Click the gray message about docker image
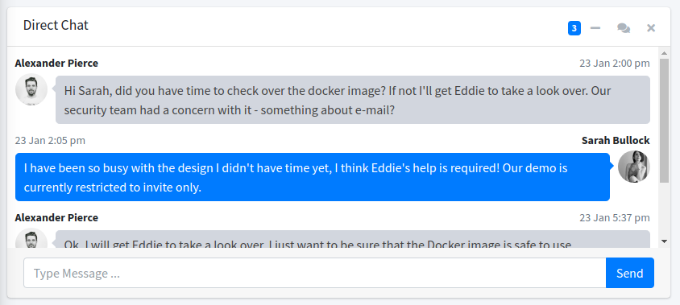 coord(353,100)
